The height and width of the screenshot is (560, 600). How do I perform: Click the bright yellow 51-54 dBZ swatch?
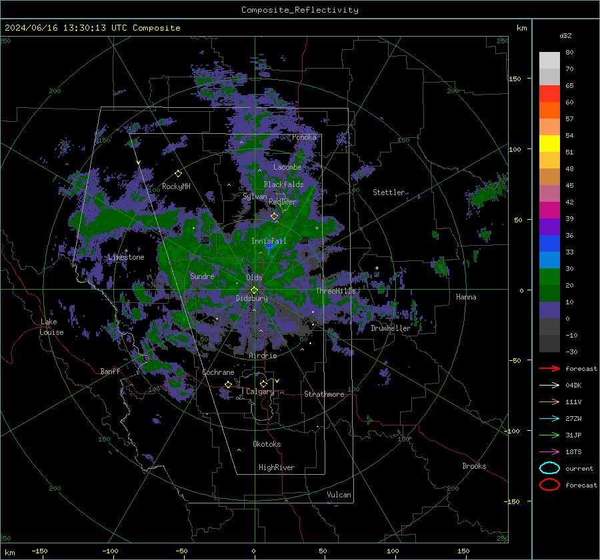(x=549, y=144)
